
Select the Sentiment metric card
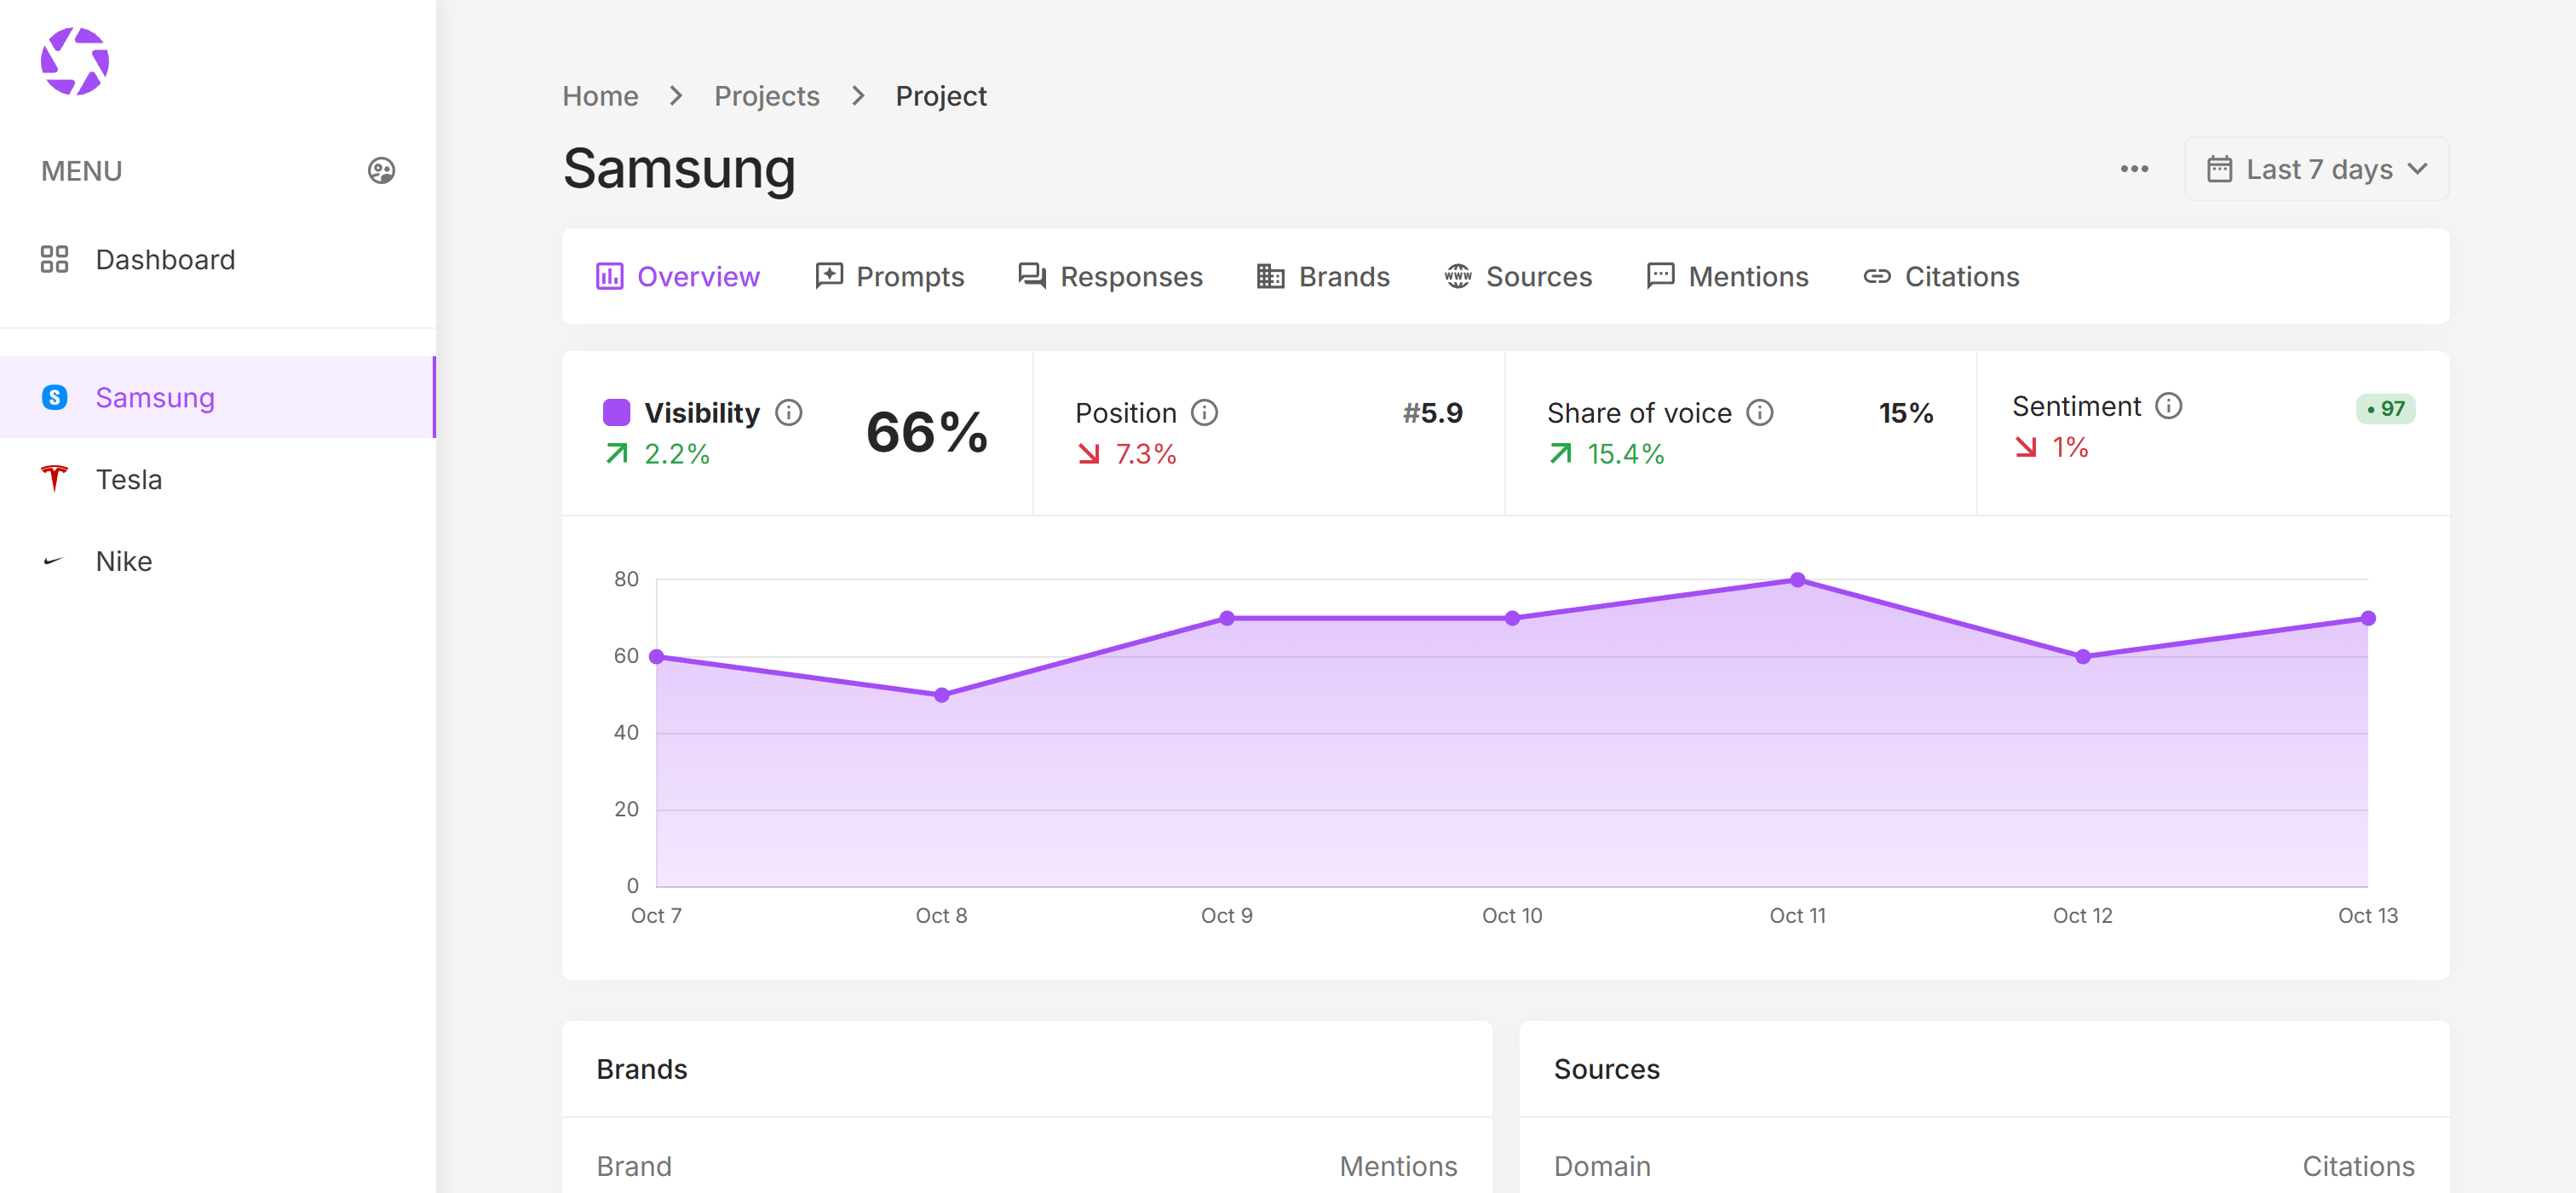click(x=2213, y=433)
